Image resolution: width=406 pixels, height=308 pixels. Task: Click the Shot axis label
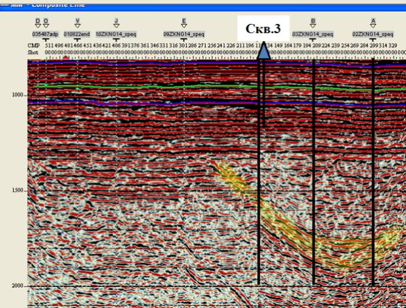pyautogui.click(x=33, y=52)
